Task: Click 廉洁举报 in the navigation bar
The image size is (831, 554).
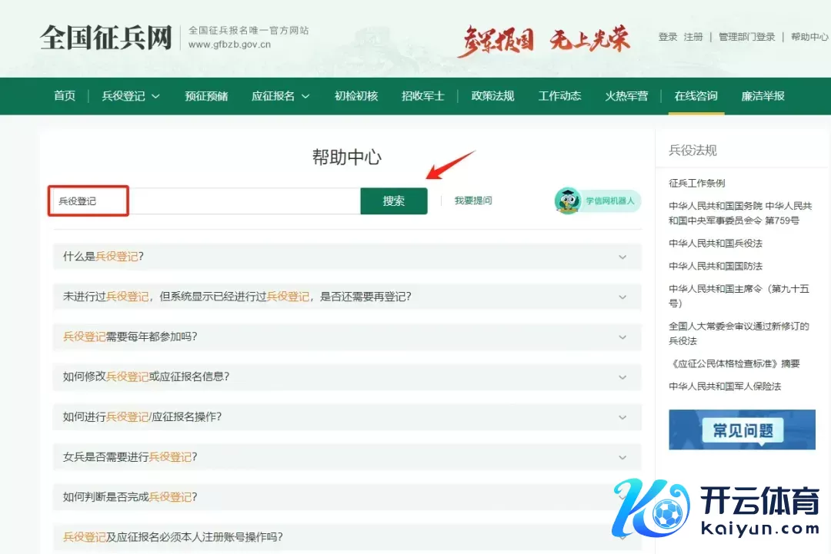Action: 763,96
